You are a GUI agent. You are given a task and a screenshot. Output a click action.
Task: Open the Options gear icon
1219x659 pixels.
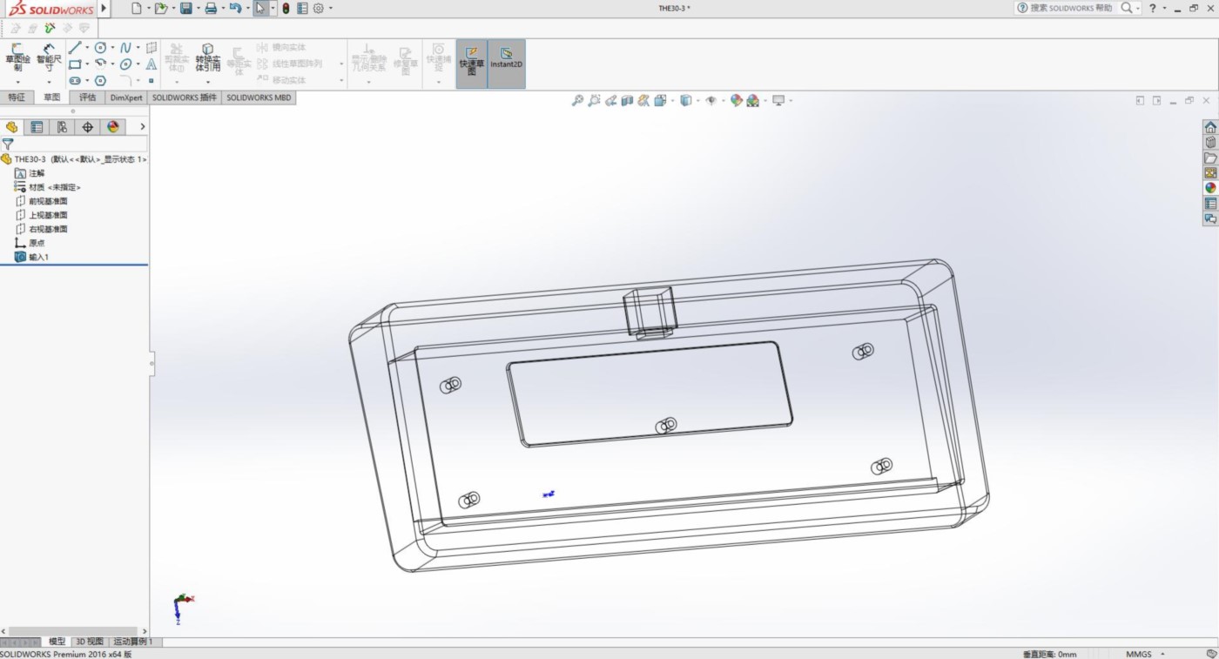[x=319, y=8]
